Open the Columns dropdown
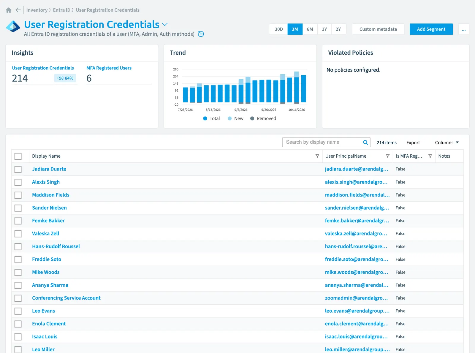475x353 pixels. 447,143
